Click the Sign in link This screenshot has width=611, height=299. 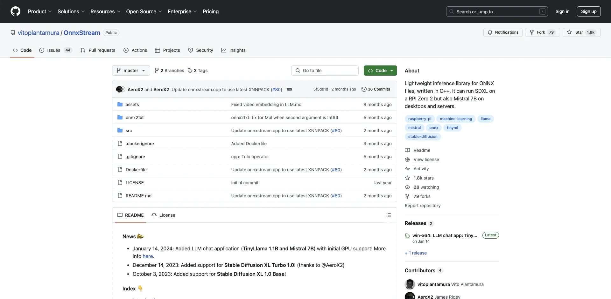[562, 11]
